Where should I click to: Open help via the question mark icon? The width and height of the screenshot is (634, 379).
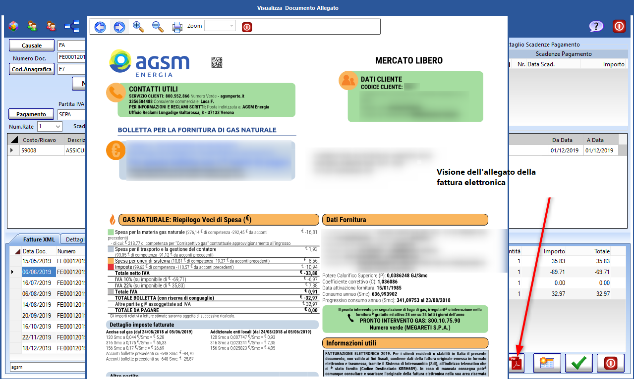tap(596, 26)
